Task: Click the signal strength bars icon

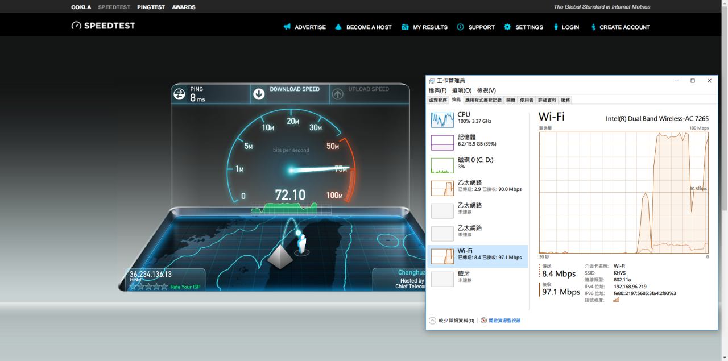Action: tap(616, 300)
